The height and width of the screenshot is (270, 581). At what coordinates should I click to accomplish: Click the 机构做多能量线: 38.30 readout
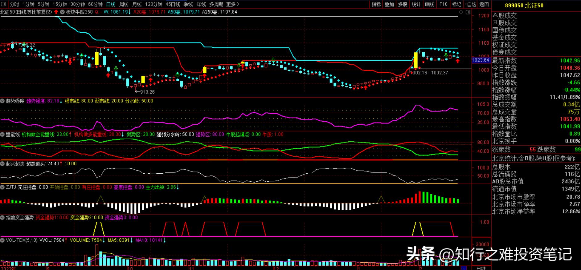[x=99, y=135]
